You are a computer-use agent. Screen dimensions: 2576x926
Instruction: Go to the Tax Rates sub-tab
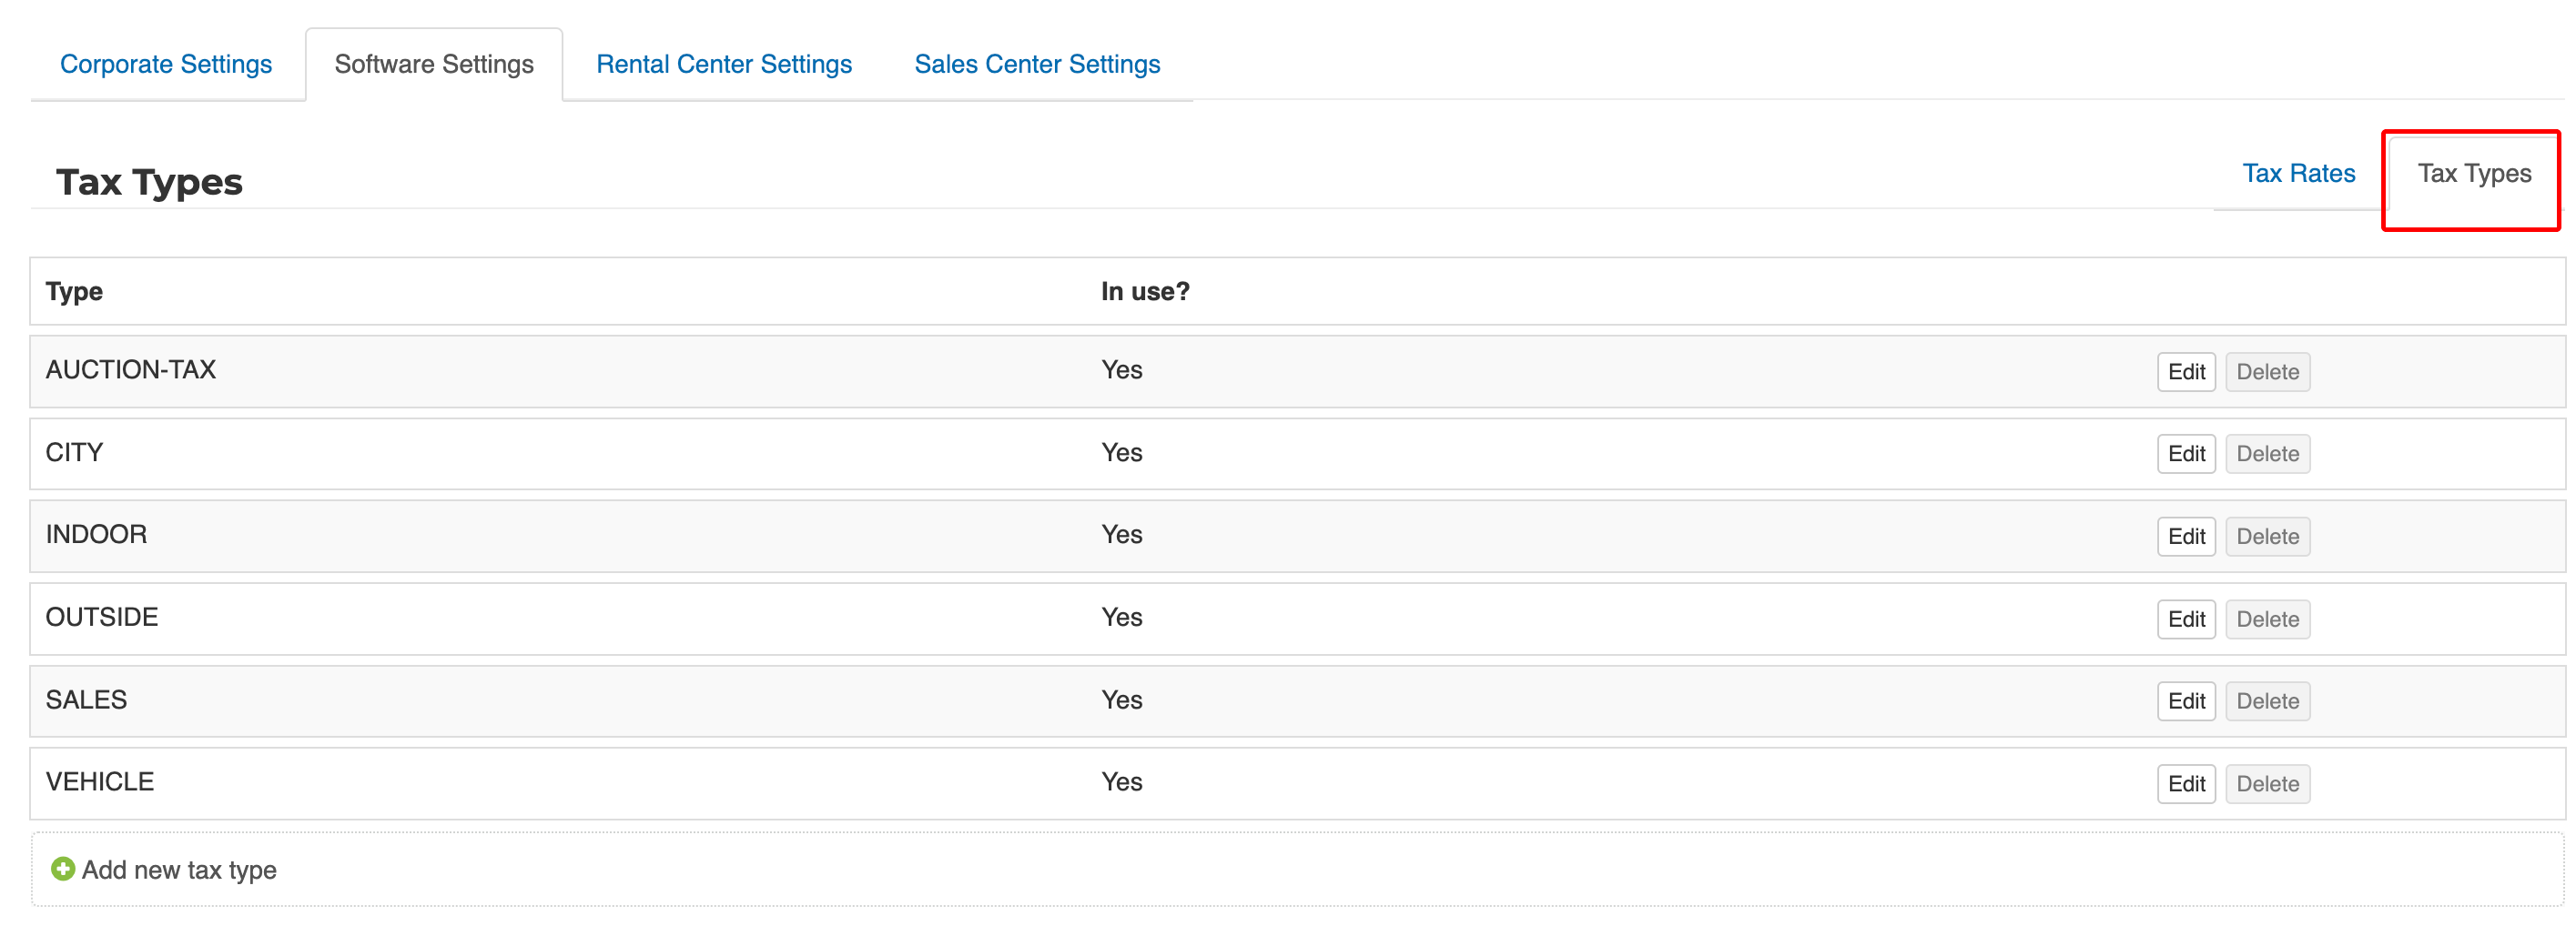pyautogui.click(x=2298, y=174)
